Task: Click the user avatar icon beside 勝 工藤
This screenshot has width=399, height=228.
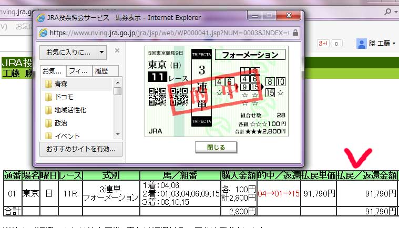Action: (361, 44)
